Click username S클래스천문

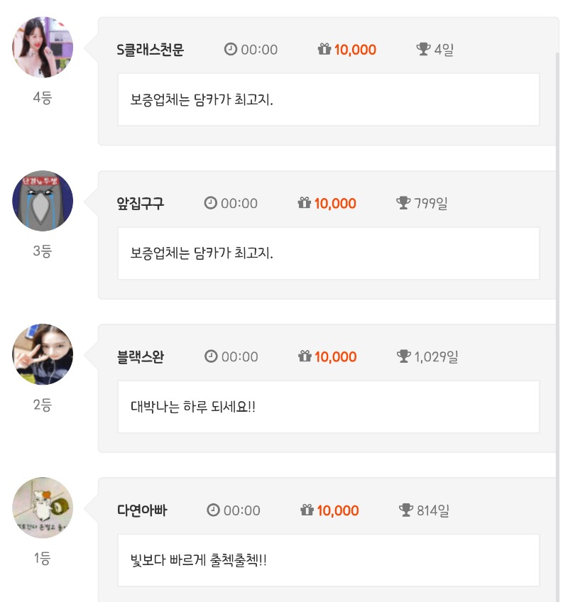pos(151,50)
